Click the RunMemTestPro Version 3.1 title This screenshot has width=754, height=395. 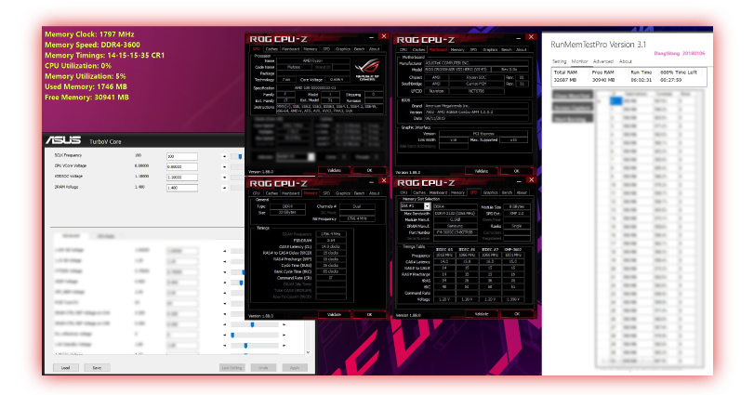(598, 45)
